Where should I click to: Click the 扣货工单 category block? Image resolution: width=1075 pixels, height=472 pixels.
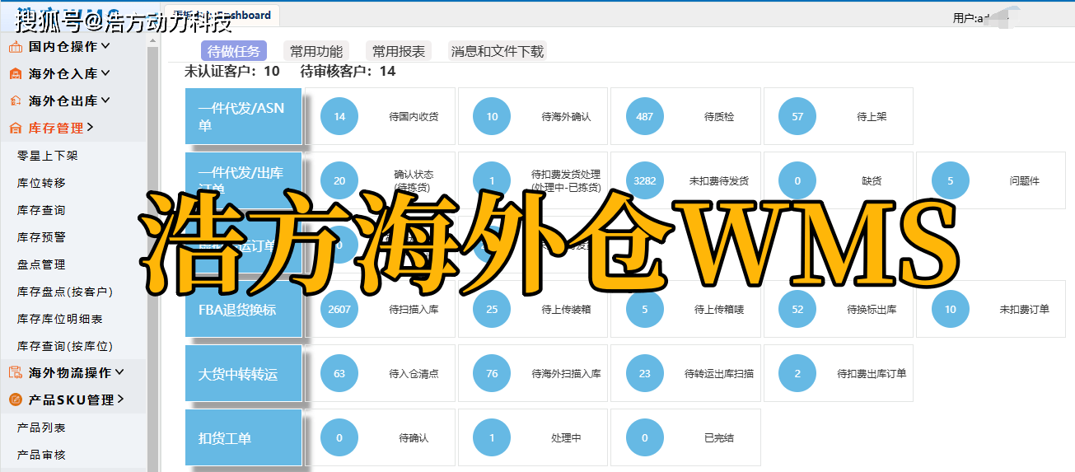(x=243, y=437)
